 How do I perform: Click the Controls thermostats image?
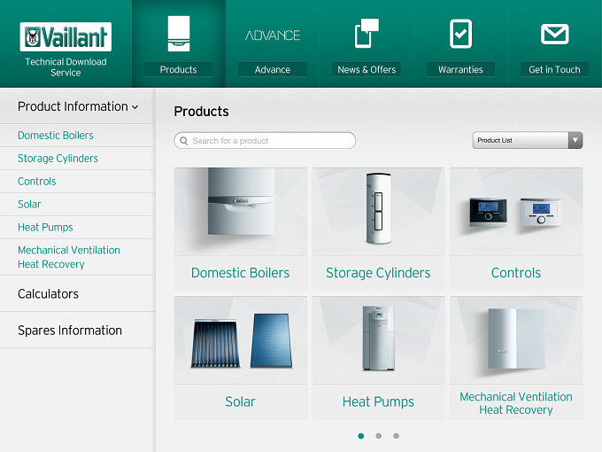click(x=516, y=212)
